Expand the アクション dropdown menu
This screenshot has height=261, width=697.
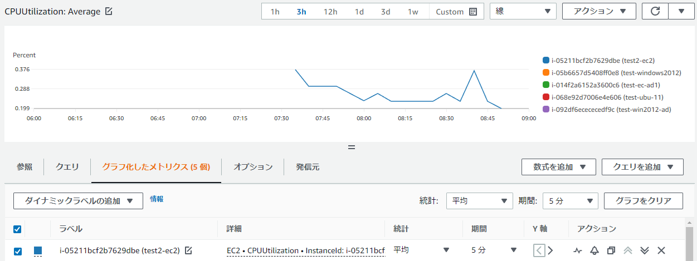coord(599,11)
